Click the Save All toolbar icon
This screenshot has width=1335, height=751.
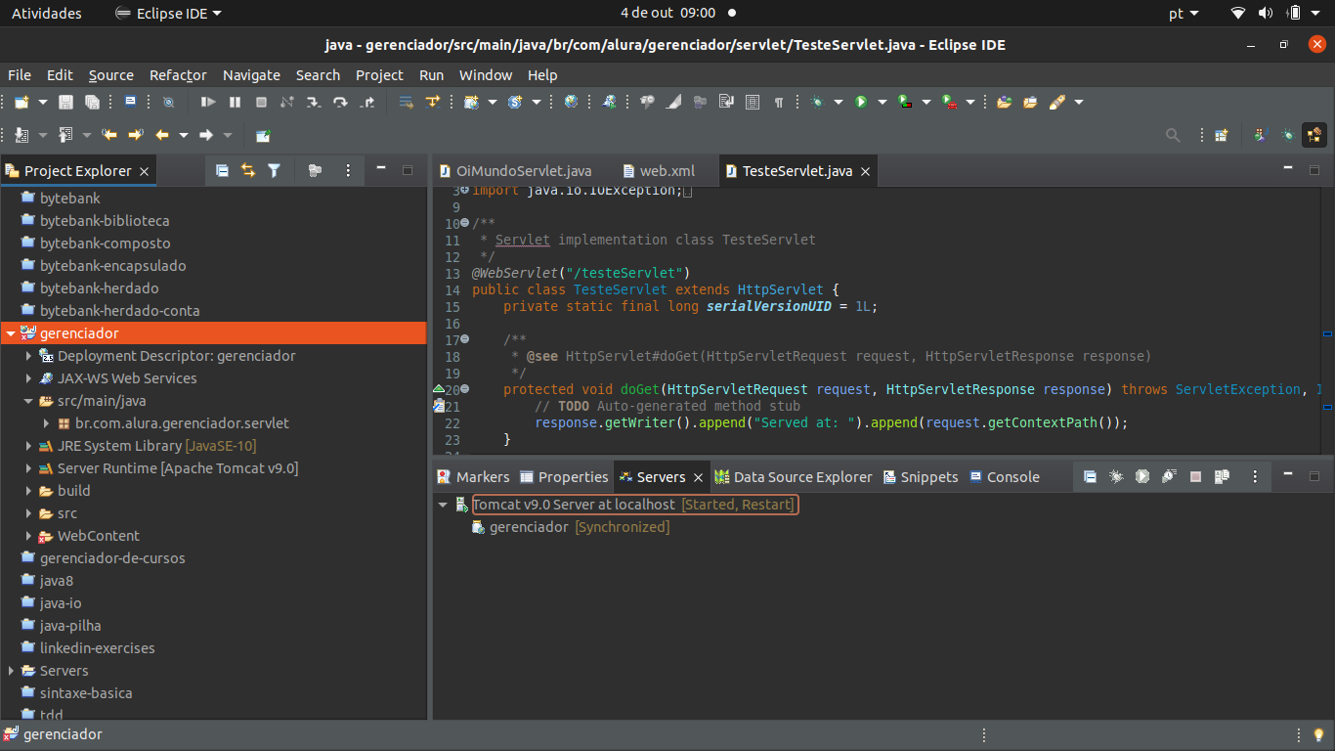point(92,102)
